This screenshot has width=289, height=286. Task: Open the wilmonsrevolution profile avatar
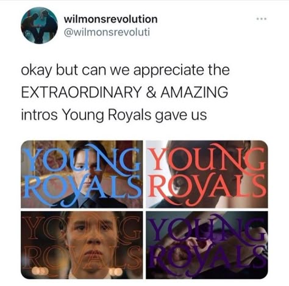pos(39,26)
